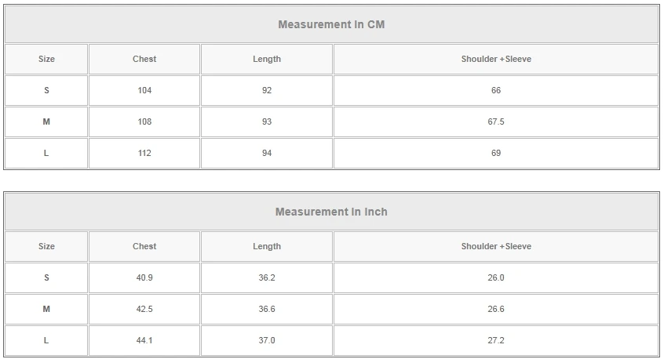Viewport: 664px width, 359px height.
Task: Select the chest value 104
Action: click(144, 90)
